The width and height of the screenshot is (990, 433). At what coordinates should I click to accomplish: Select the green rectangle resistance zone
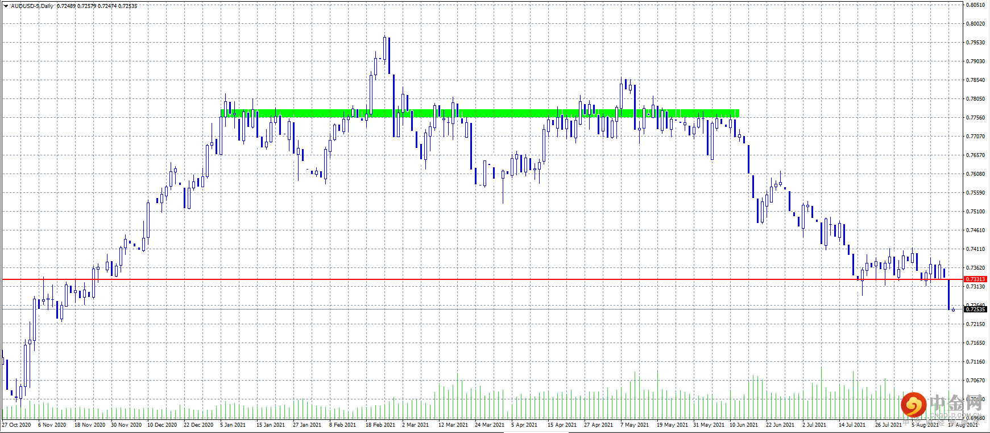pyautogui.click(x=480, y=113)
